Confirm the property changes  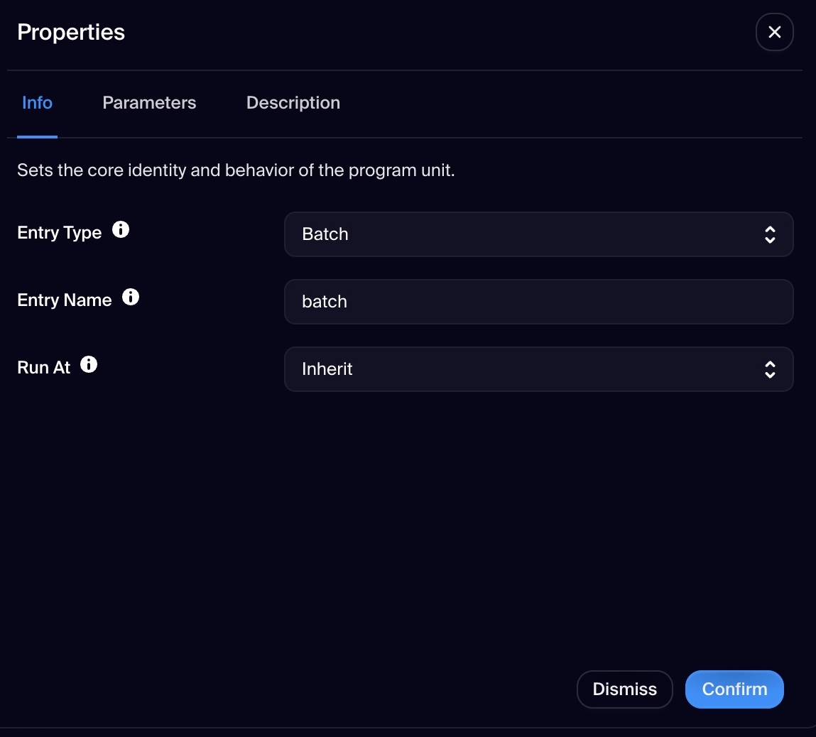(x=734, y=689)
